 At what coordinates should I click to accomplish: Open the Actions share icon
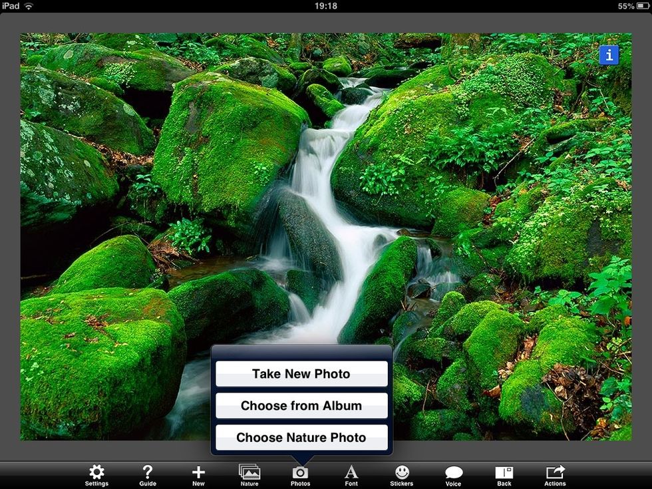pyautogui.click(x=555, y=474)
